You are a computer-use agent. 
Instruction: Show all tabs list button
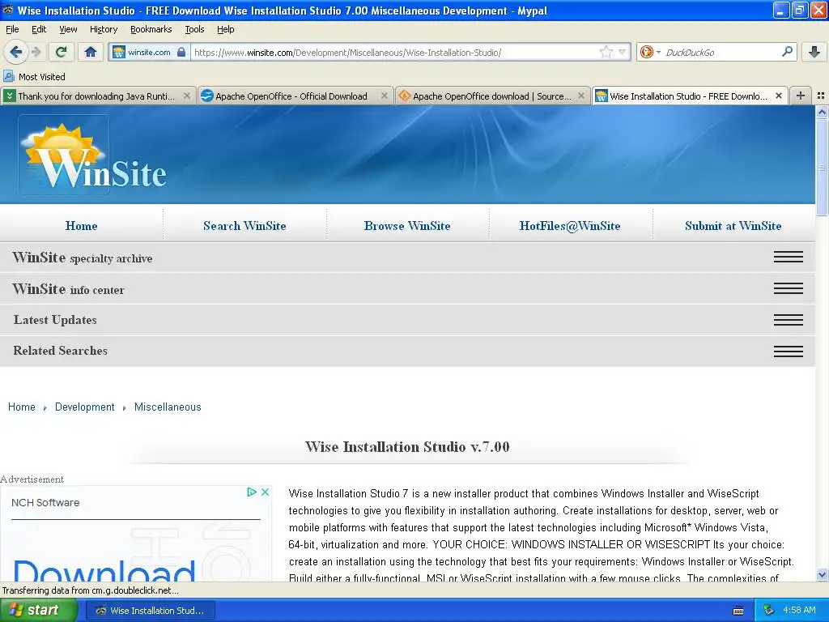pos(821,96)
